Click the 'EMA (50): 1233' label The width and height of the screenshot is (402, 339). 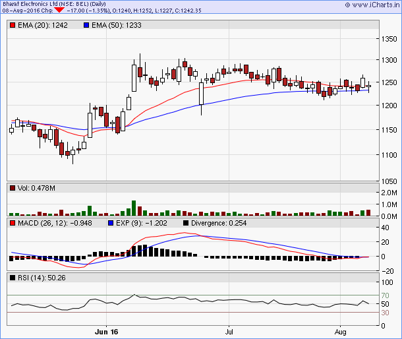117,25
